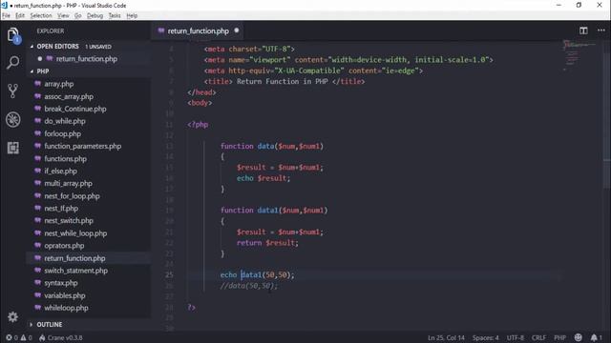Place cursor on the return $result; line

pyautogui.click(x=267, y=243)
